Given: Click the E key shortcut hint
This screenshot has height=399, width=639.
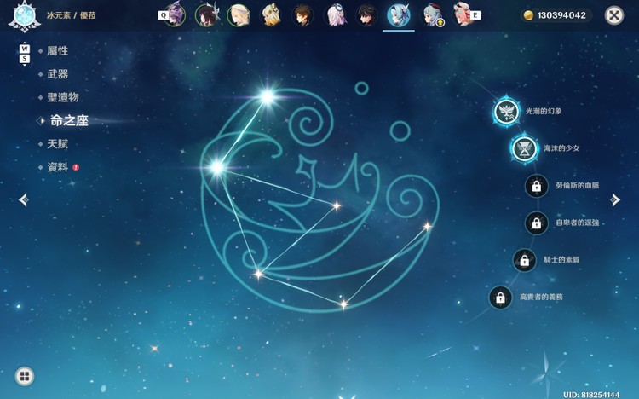Looking at the screenshot, I should pyautogui.click(x=475, y=15).
